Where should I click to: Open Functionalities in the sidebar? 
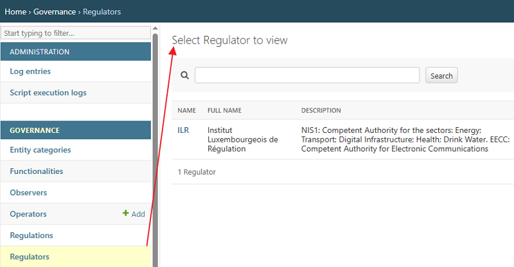[x=37, y=171]
